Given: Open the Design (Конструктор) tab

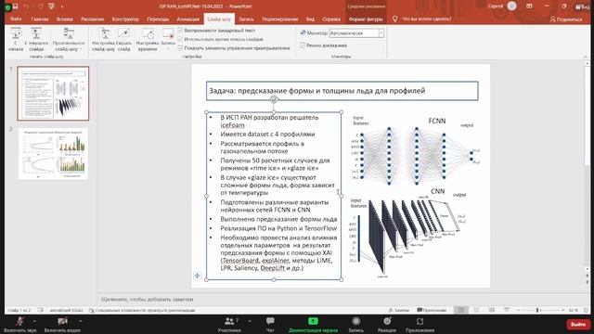Looking at the screenshot, I should click(125, 19).
